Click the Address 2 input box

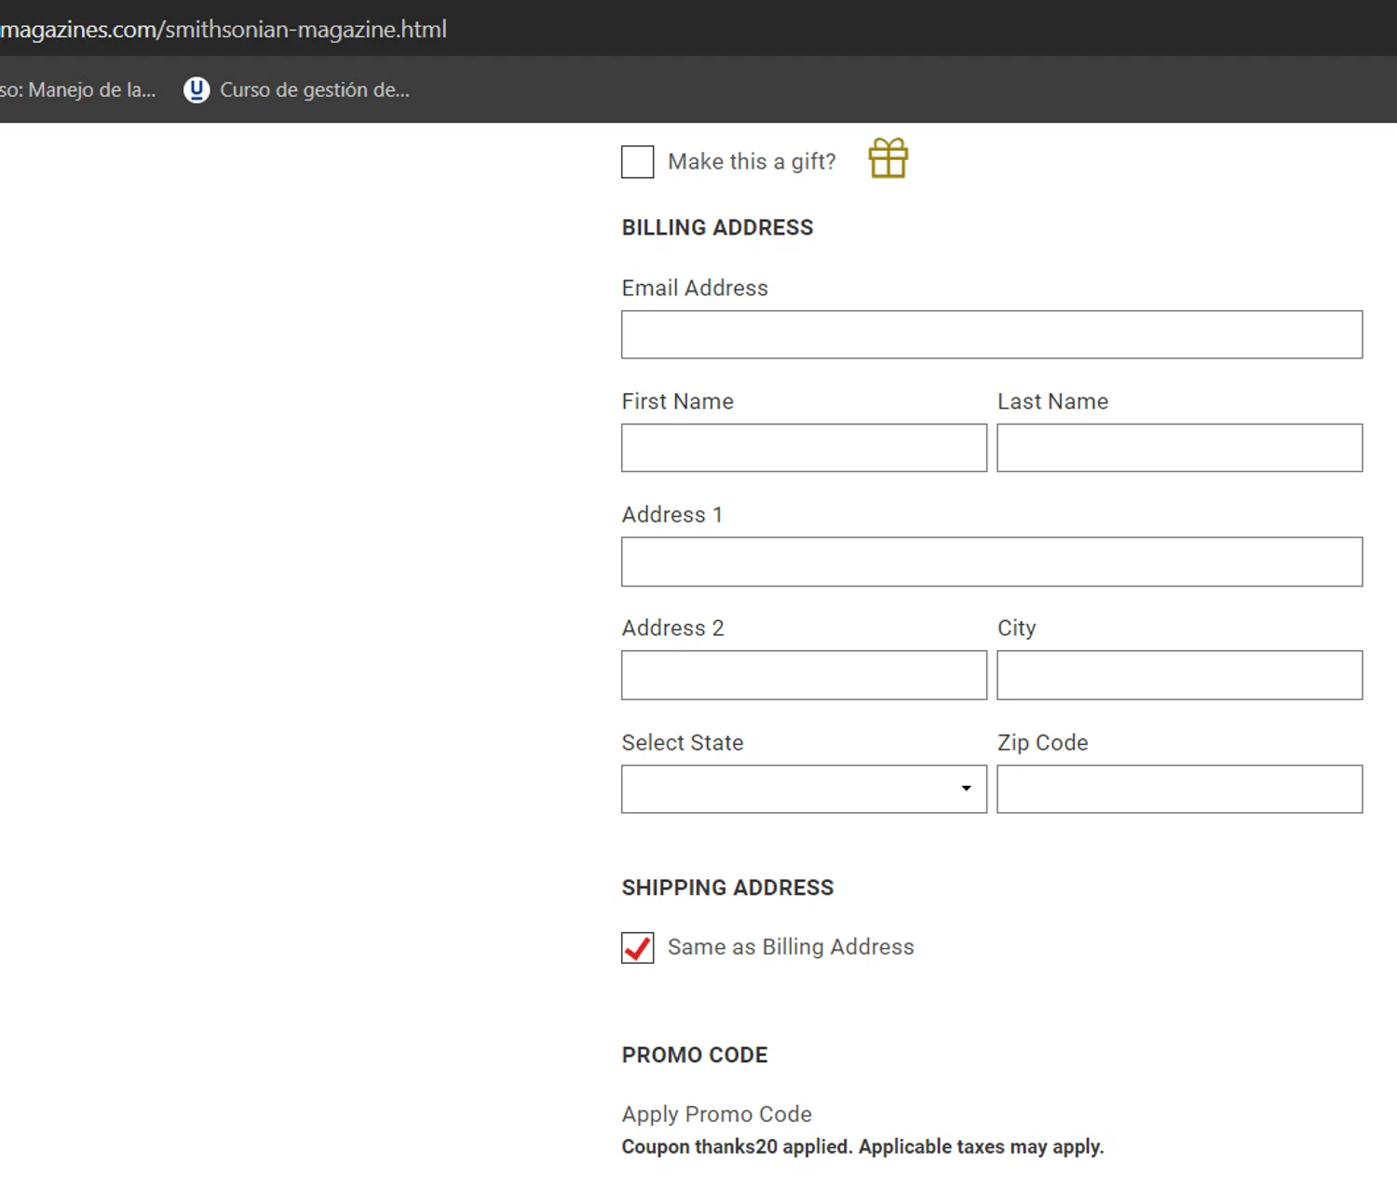(803, 675)
